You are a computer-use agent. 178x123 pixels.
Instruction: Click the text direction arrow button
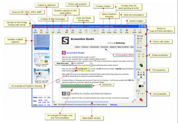click(x=141, y=77)
